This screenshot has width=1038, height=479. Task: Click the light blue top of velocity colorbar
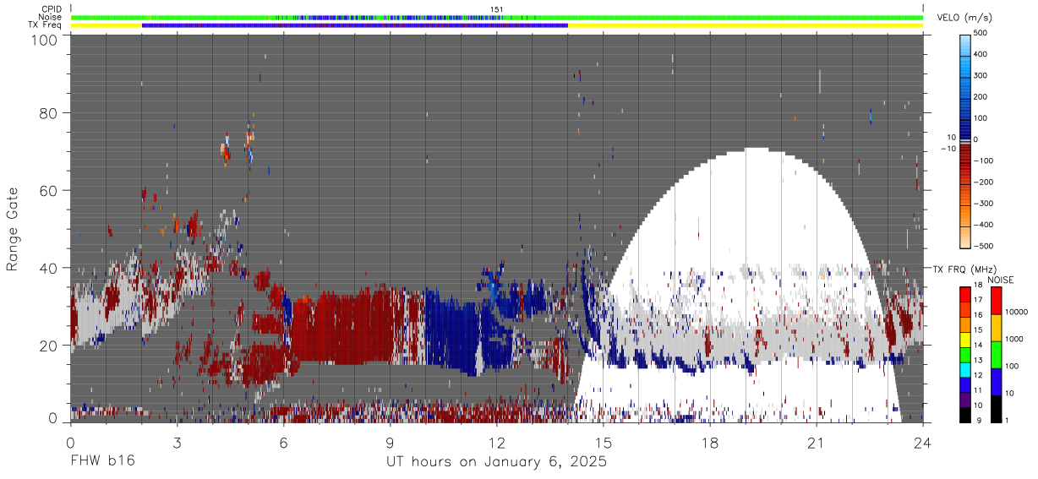coord(965,46)
